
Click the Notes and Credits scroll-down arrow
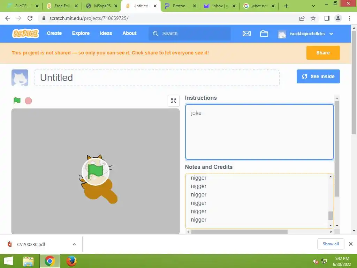click(331, 225)
